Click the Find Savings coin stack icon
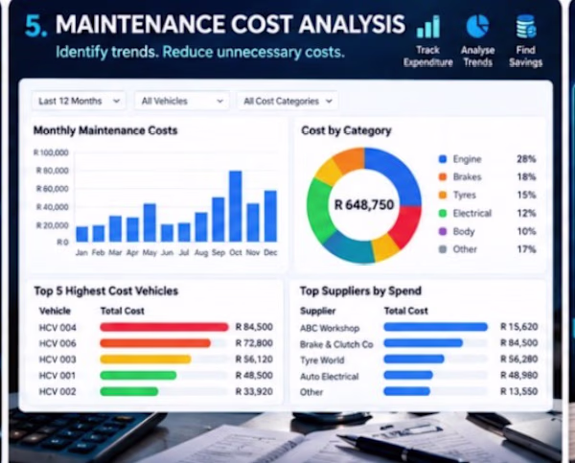The image size is (575, 463). (x=526, y=27)
